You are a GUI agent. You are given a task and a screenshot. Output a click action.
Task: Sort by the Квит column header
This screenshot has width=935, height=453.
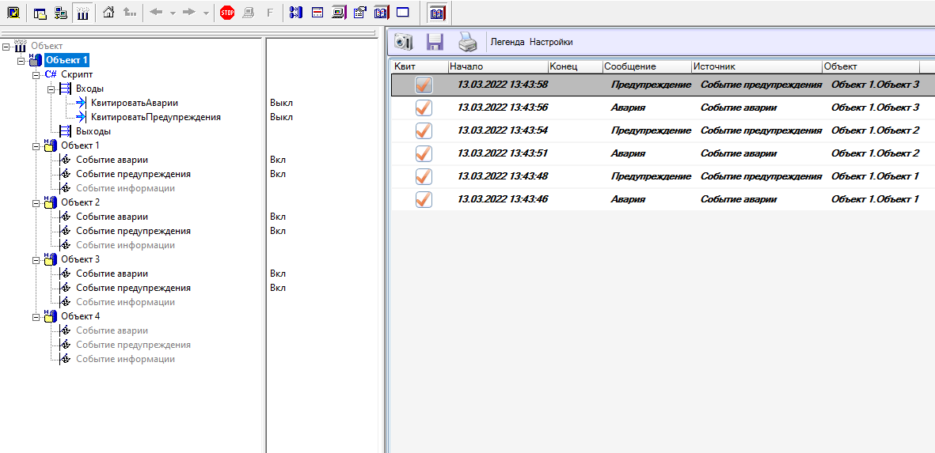coord(419,66)
